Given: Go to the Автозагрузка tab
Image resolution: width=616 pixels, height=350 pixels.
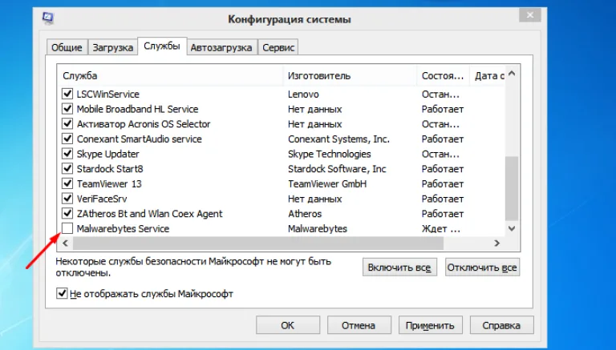Looking at the screenshot, I should [x=221, y=47].
